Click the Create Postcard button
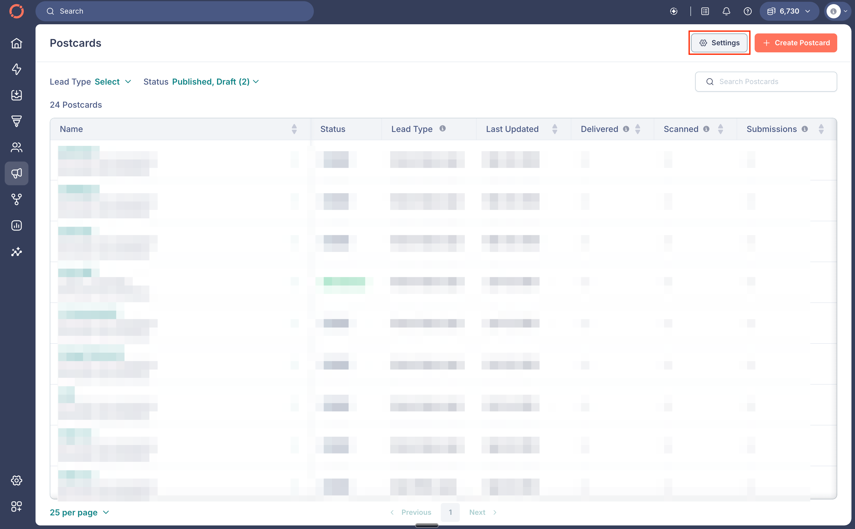855x529 pixels. (795, 43)
